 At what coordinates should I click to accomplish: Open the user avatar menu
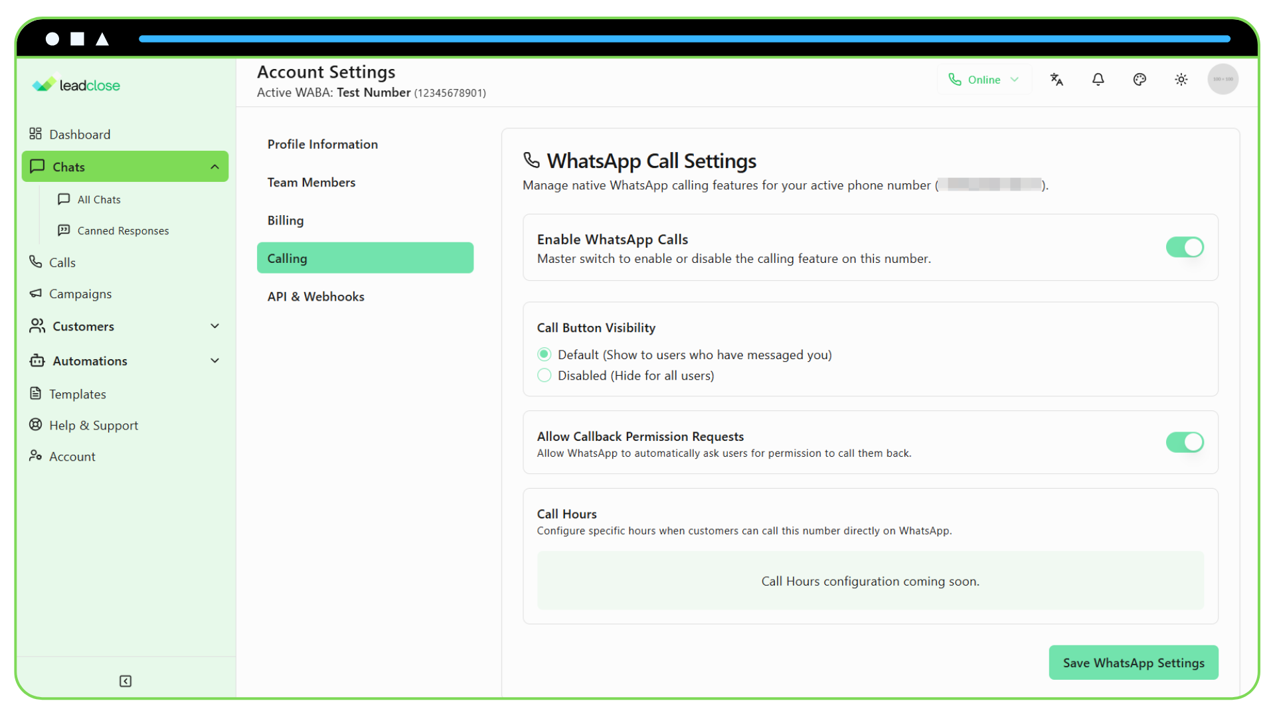(1223, 79)
